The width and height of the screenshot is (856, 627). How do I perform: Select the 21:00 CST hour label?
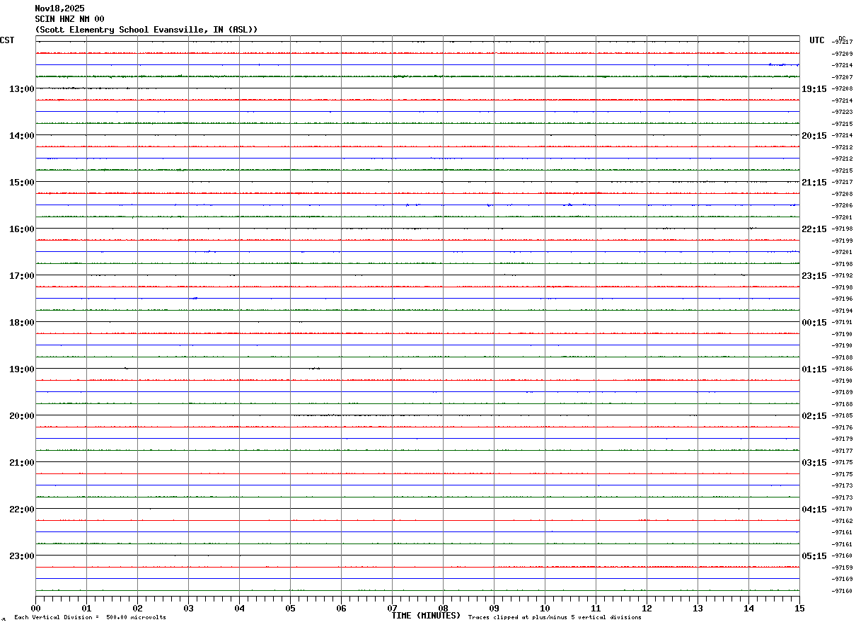[x=21, y=463]
